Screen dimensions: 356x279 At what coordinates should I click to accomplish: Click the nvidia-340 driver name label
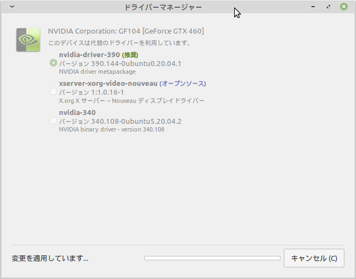77,113
